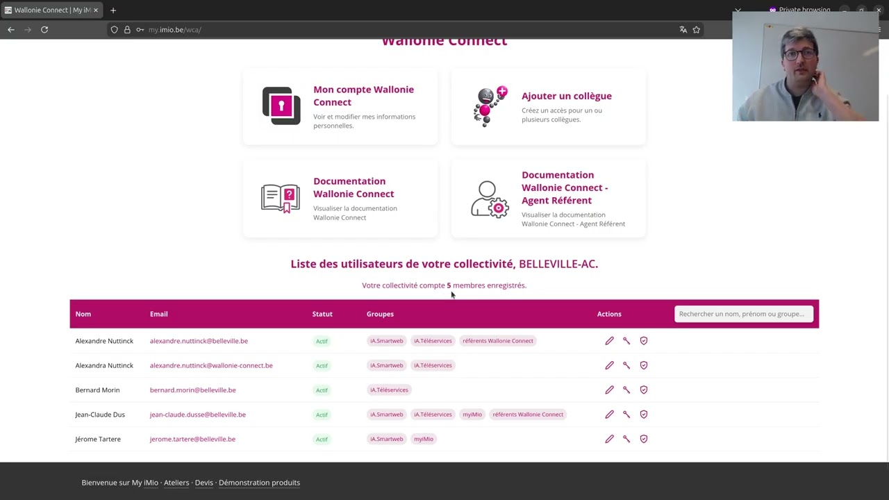Go back with the browser back arrow
The width and height of the screenshot is (889, 500).
[11, 30]
